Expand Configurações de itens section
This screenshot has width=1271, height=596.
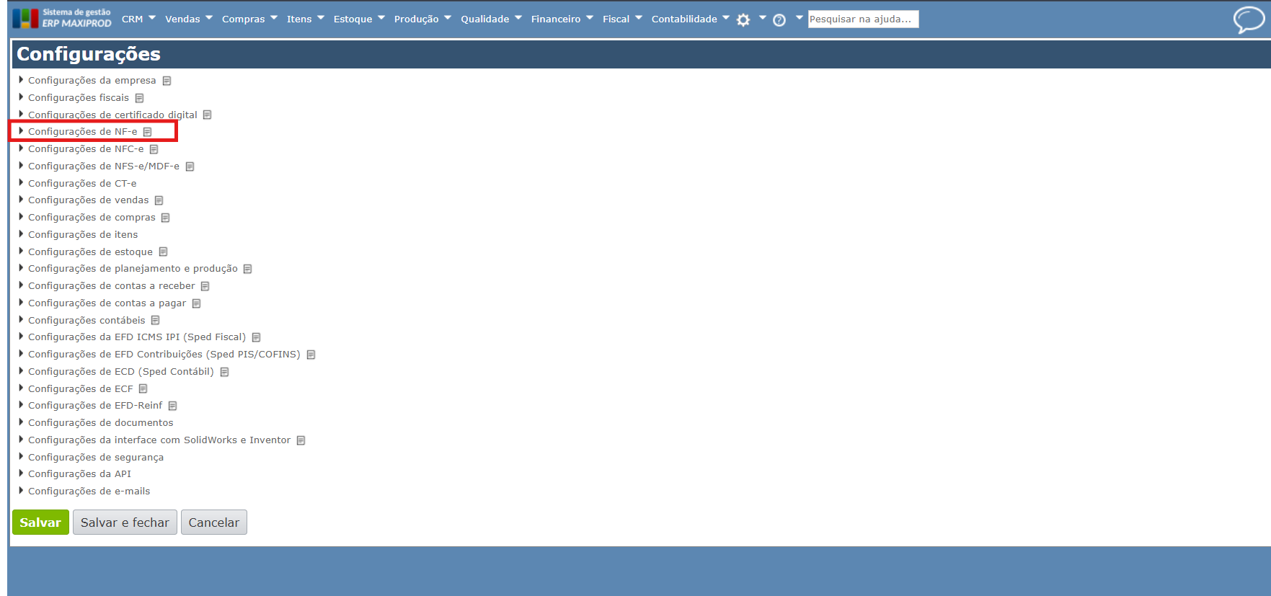[x=21, y=234]
